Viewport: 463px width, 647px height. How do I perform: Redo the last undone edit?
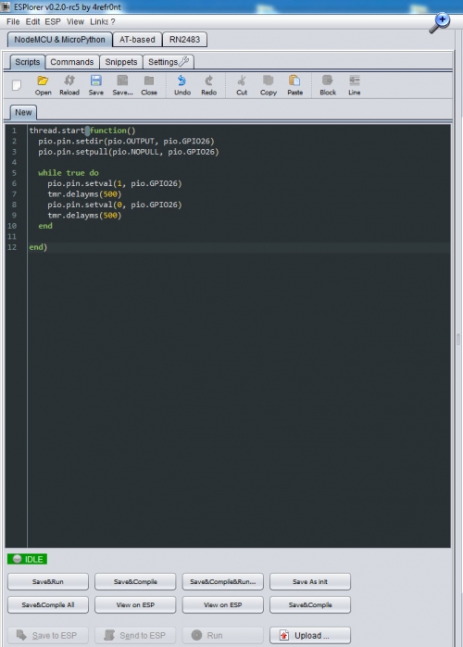pos(208,85)
